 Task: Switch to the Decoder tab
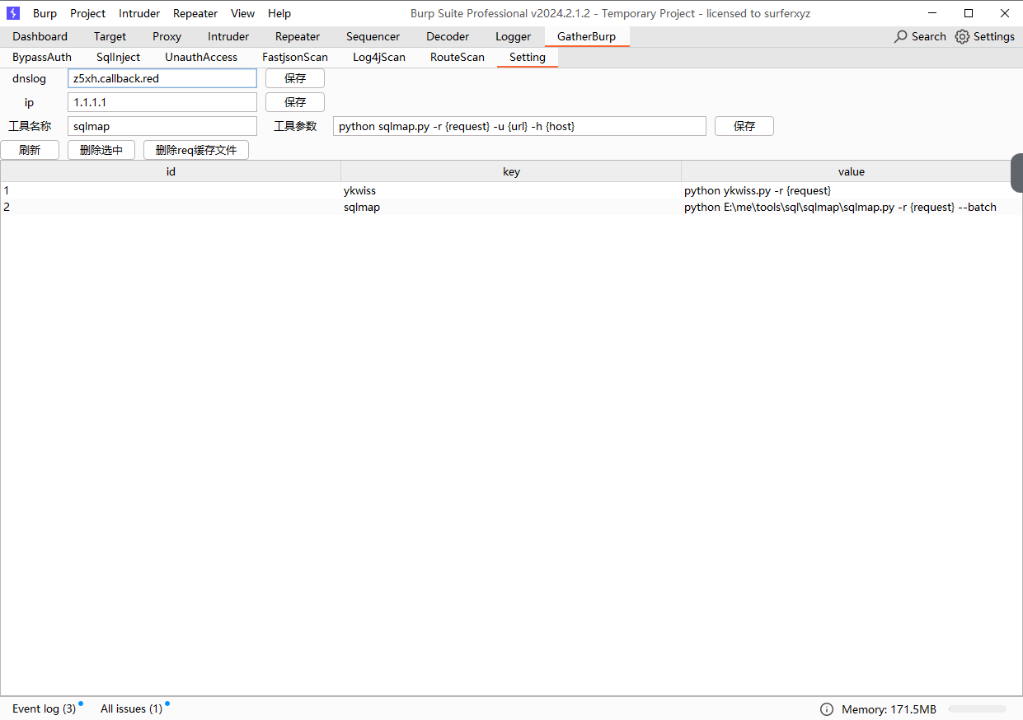[x=448, y=36]
